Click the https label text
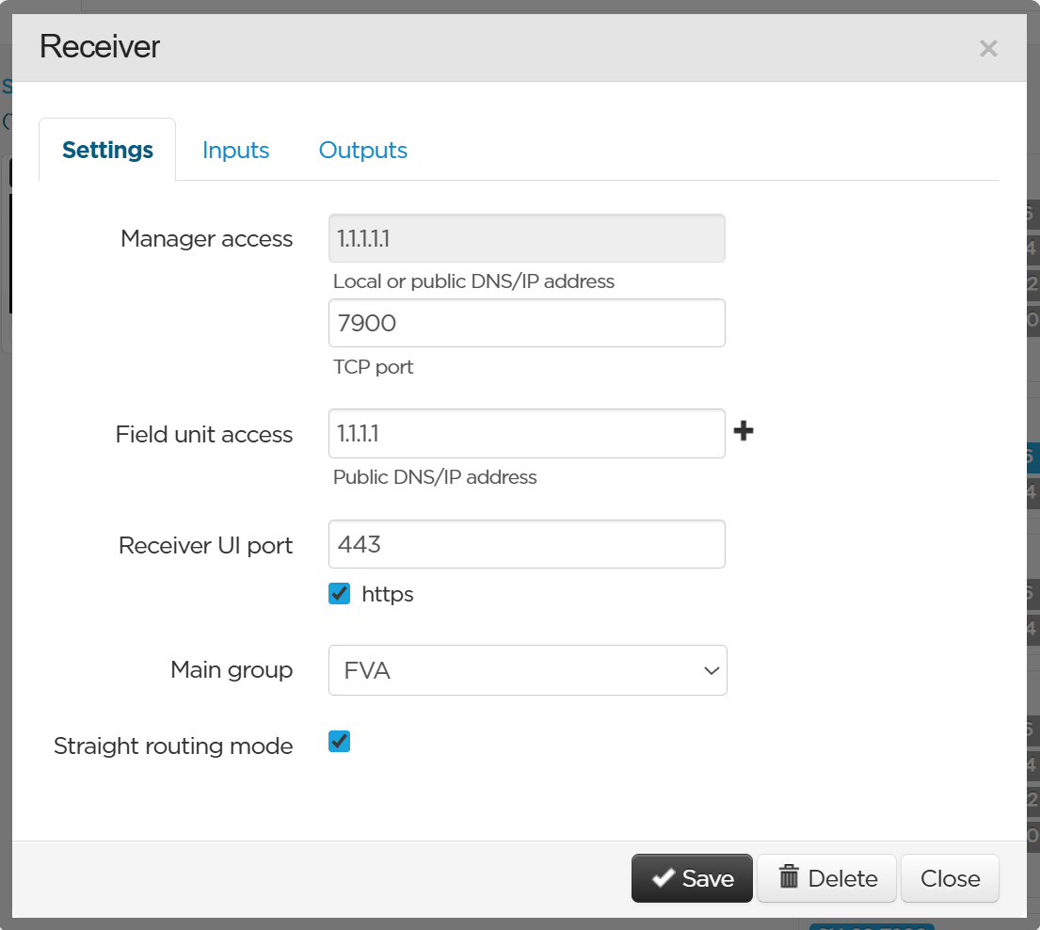1040x930 pixels. [387, 594]
